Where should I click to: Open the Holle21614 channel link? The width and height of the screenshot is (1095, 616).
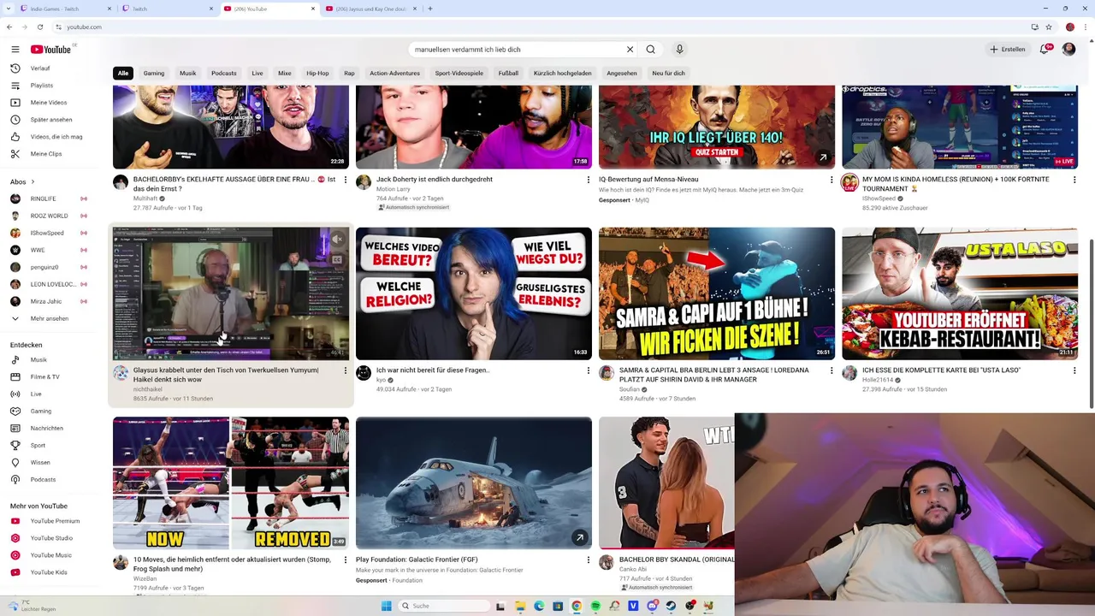878,380
